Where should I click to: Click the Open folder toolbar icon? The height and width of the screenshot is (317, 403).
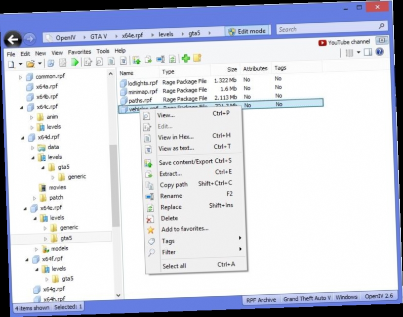30,64
